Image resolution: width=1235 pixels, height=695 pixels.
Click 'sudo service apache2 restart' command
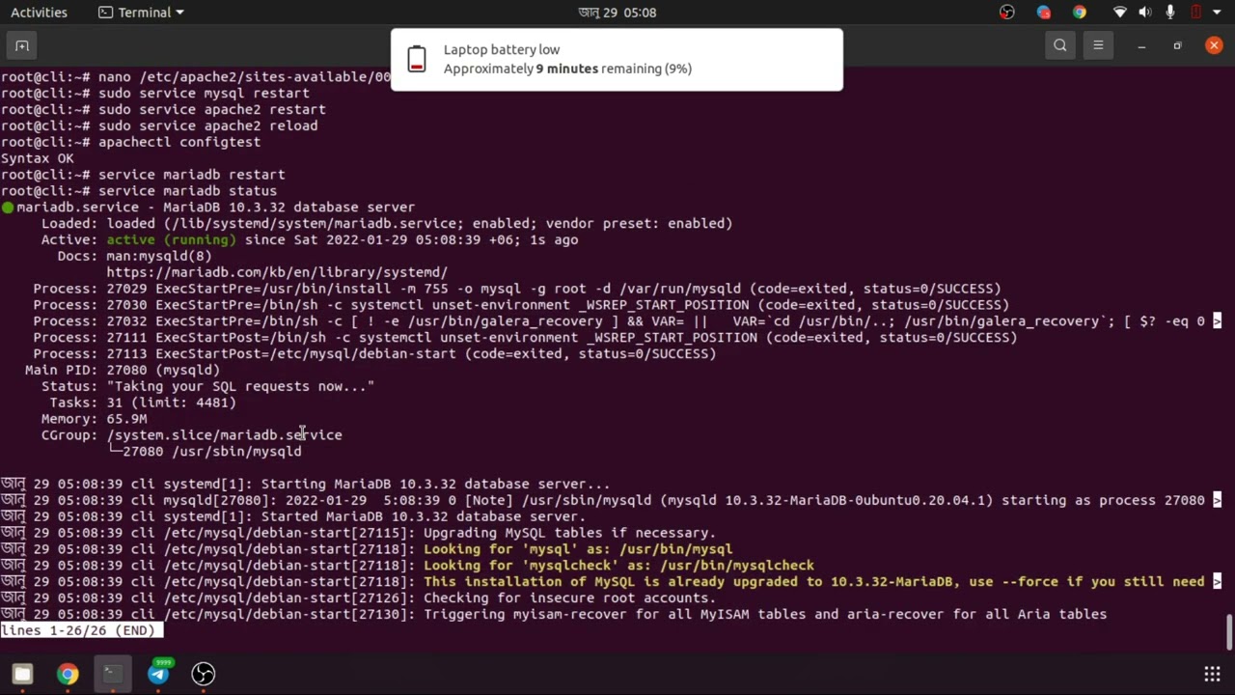click(x=211, y=109)
